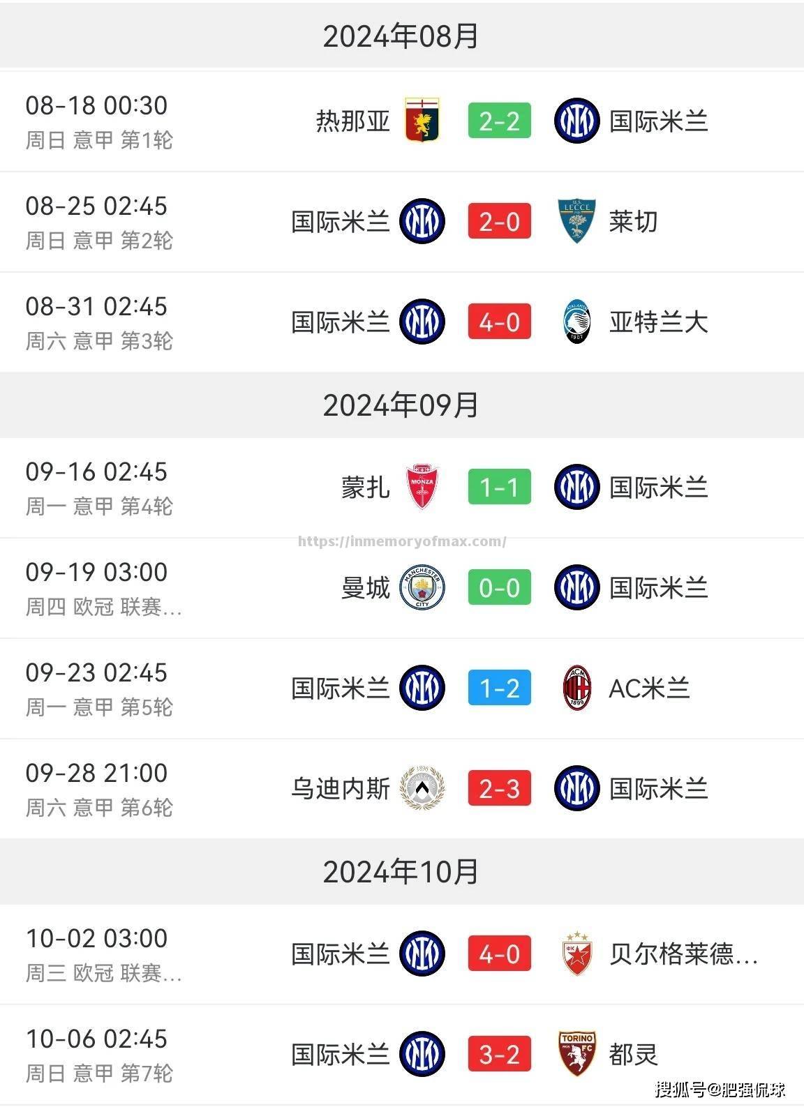Viewport: 804px width, 1107px height.
Task: Tap Inter logo in the Genoa match
Action: 576,121
